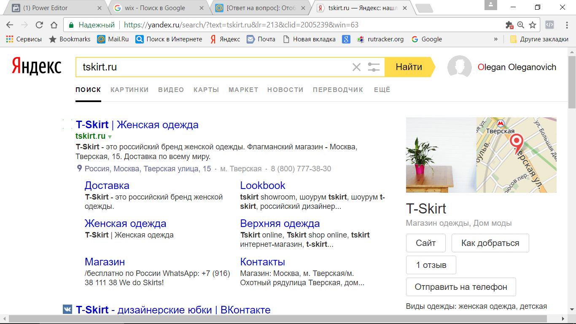Screen dimensions: 576x324
Task: Select the Переводчик search category
Action: [x=338, y=89]
